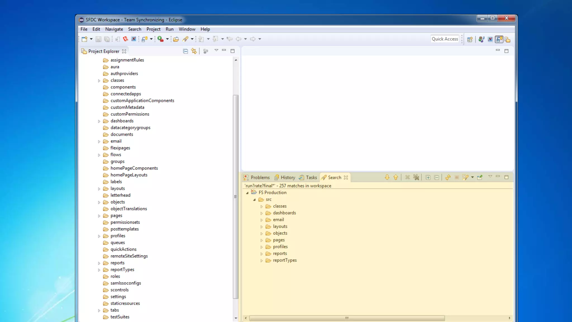572x322 pixels.
Task: Expand the classes folder in Project Explorer
Action: tap(99, 81)
